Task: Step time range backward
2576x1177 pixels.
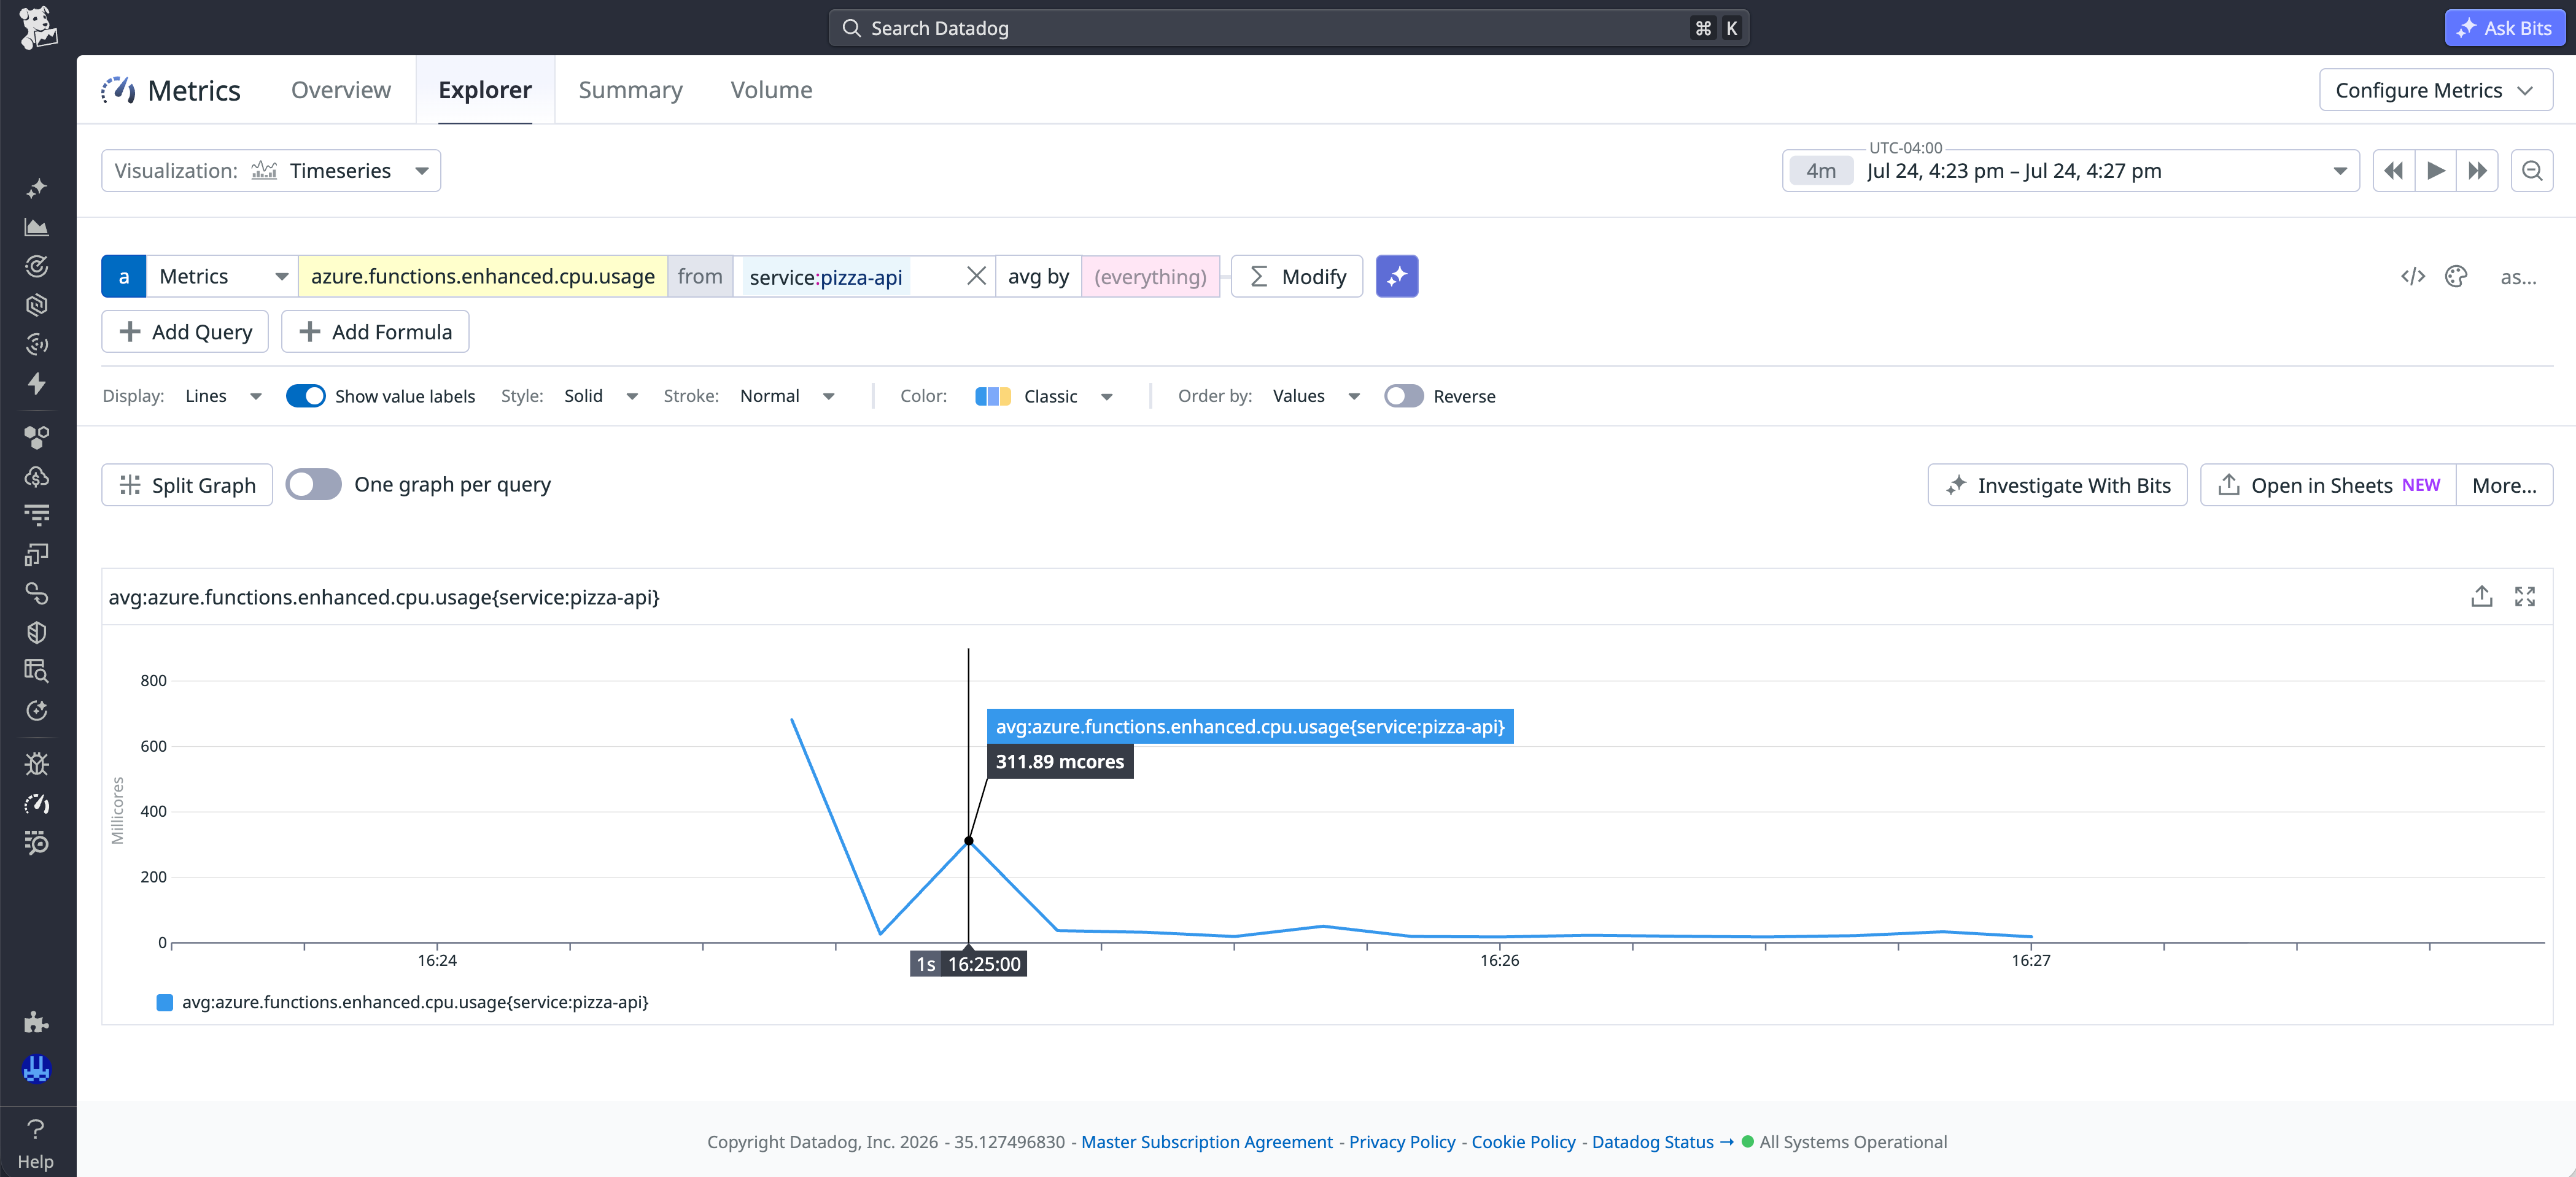Action: pyautogui.click(x=2393, y=171)
